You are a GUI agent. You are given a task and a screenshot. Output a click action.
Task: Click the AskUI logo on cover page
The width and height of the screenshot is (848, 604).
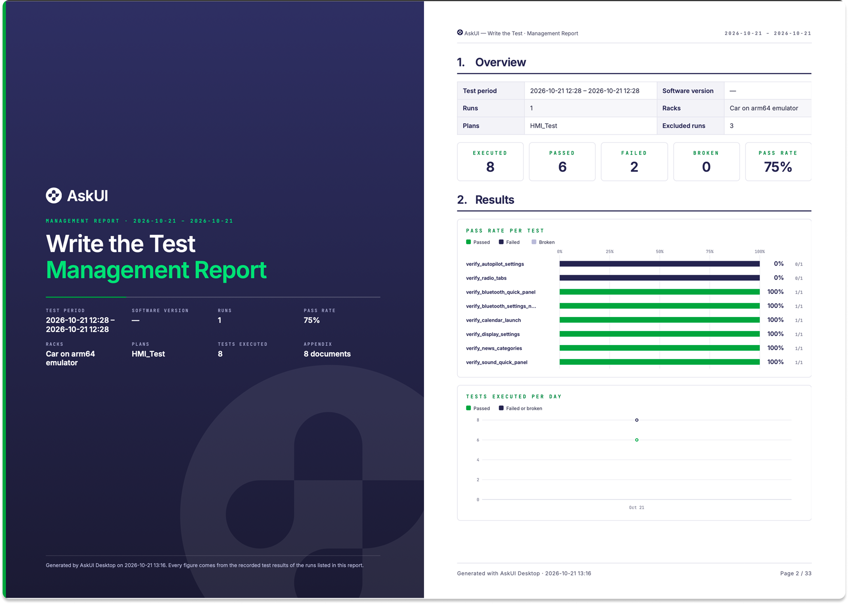pyautogui.click(x=77, y=196)
